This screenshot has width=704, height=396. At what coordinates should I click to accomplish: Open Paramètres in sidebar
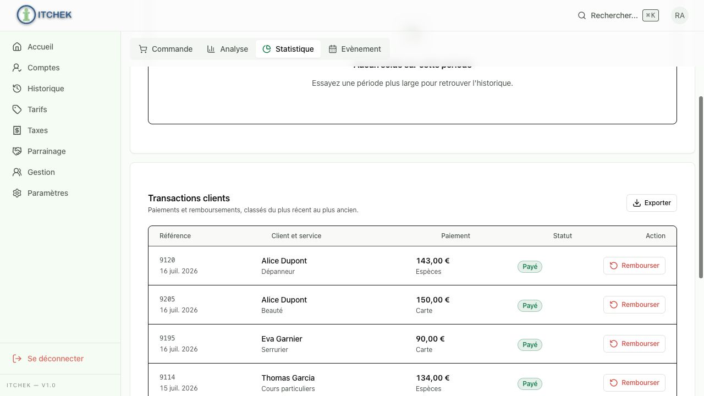(x=61, y=193)
